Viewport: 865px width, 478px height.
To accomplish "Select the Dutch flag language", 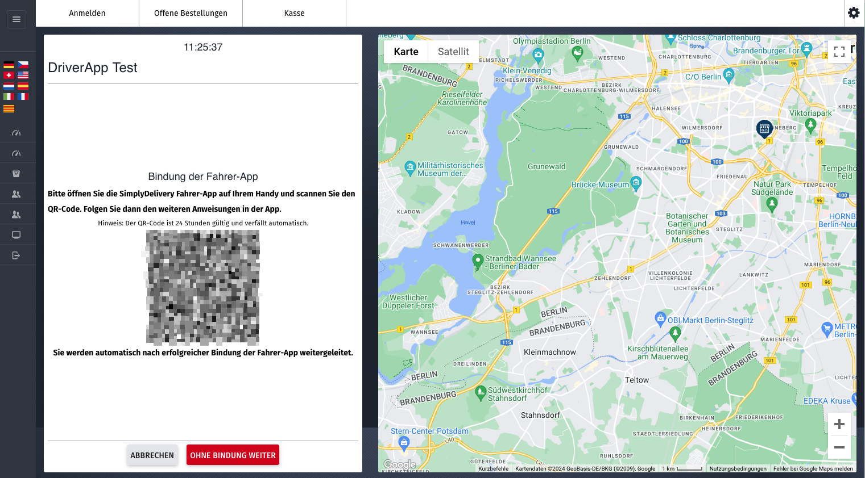I will 9,86.
